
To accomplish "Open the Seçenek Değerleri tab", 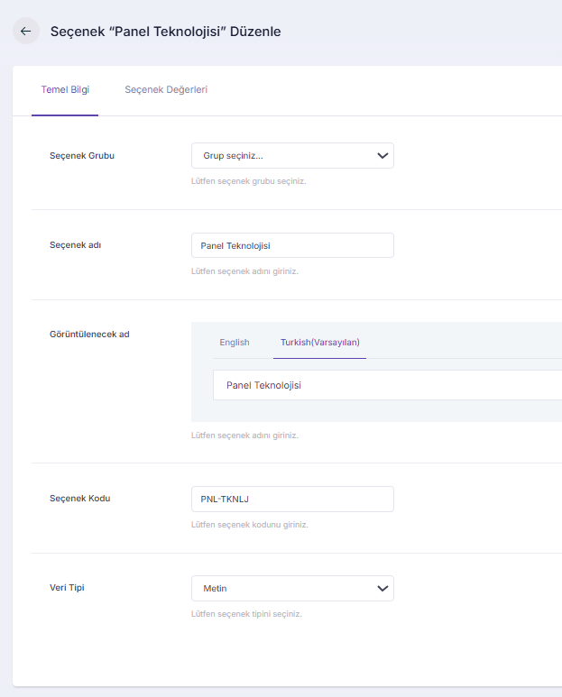I will coord(166,90).
